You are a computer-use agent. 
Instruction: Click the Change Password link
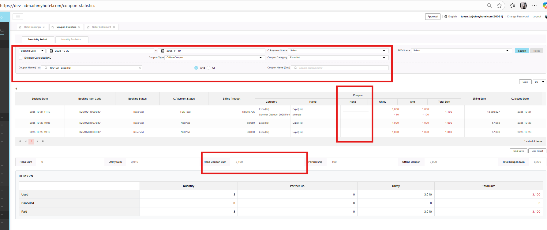[518, 16]
